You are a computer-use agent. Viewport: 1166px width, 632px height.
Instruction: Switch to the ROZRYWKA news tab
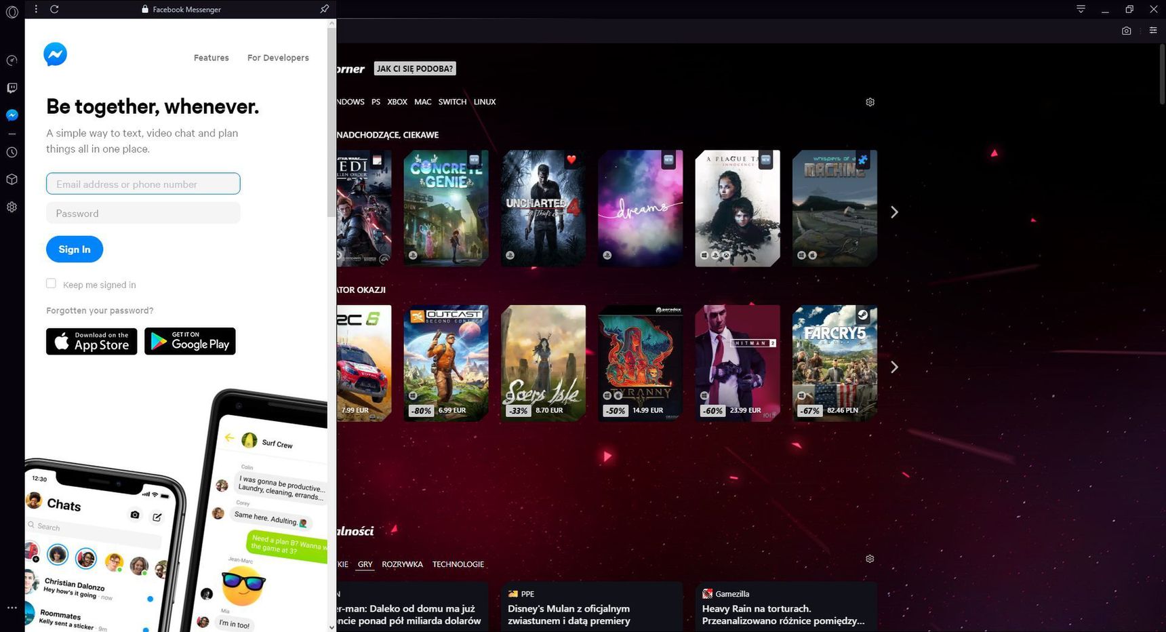coord(402,564)
